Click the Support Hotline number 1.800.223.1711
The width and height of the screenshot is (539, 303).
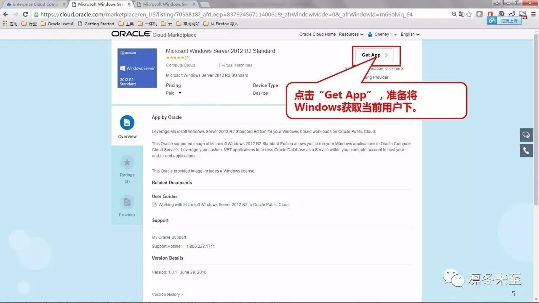200,246
